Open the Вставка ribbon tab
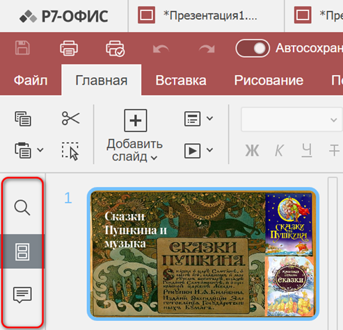The image size is (343, 330). pos(181,81)
